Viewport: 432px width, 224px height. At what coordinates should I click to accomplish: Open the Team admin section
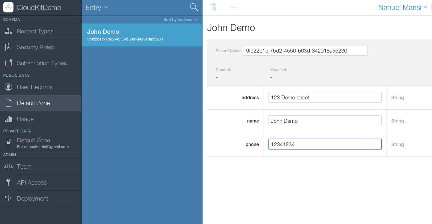point(40,166)
